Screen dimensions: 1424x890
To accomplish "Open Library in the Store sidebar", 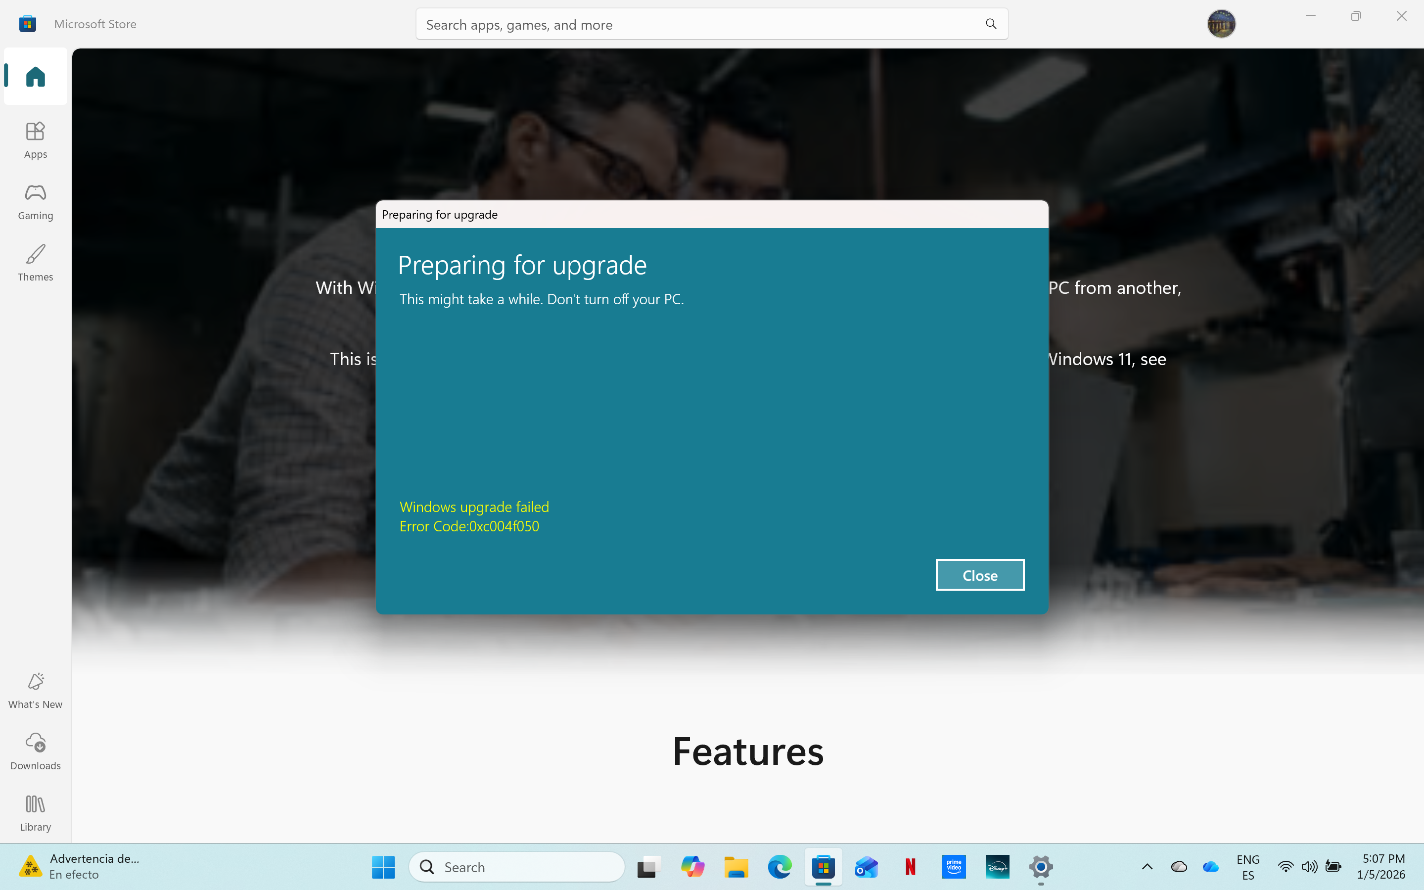I will point(35,812).
